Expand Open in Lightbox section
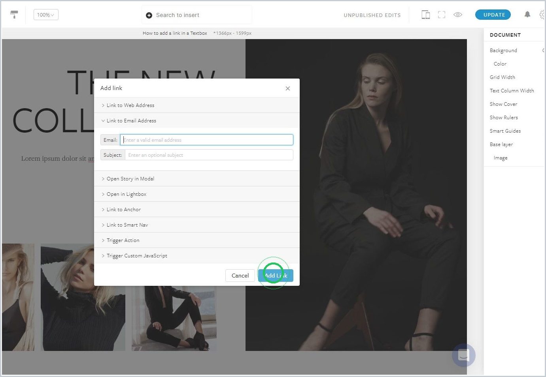This screenshot has height=377, width=546. coord(196,194)
